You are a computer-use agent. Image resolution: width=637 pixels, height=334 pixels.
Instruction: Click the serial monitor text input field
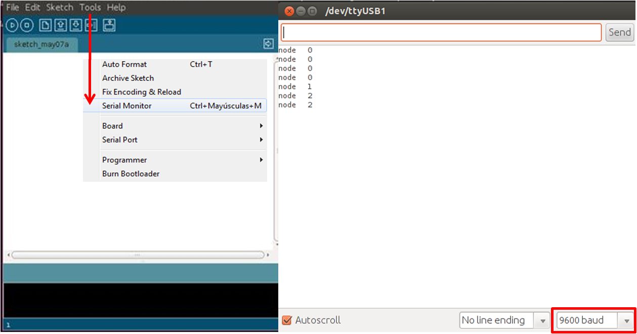coord(441,32)
